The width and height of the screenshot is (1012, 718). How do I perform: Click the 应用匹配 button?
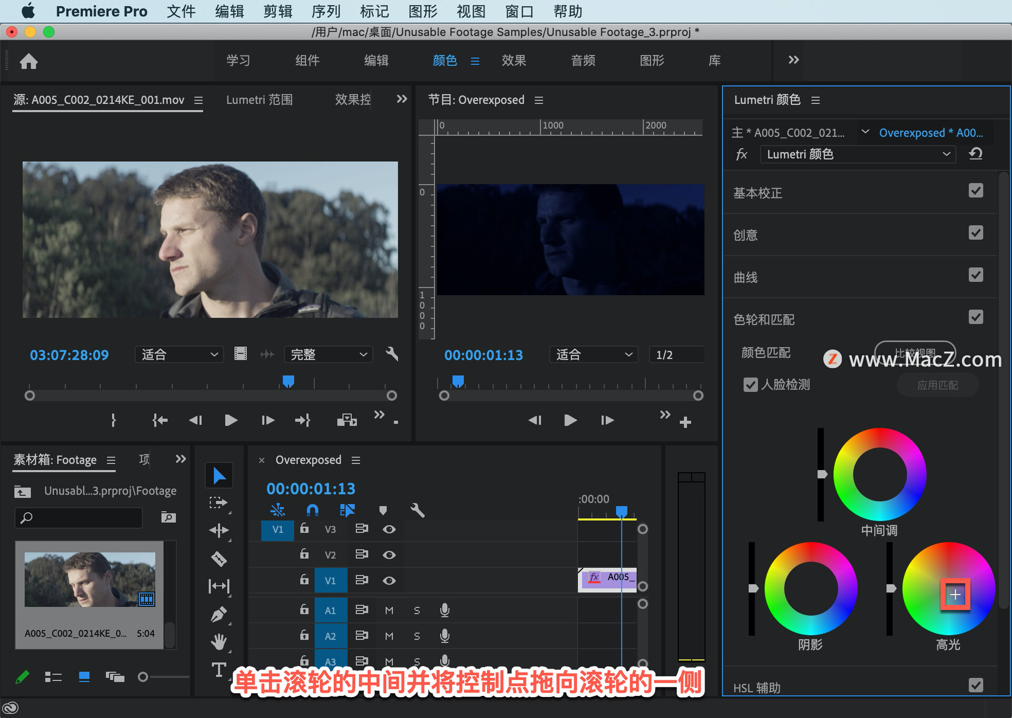tap(937, 385)
